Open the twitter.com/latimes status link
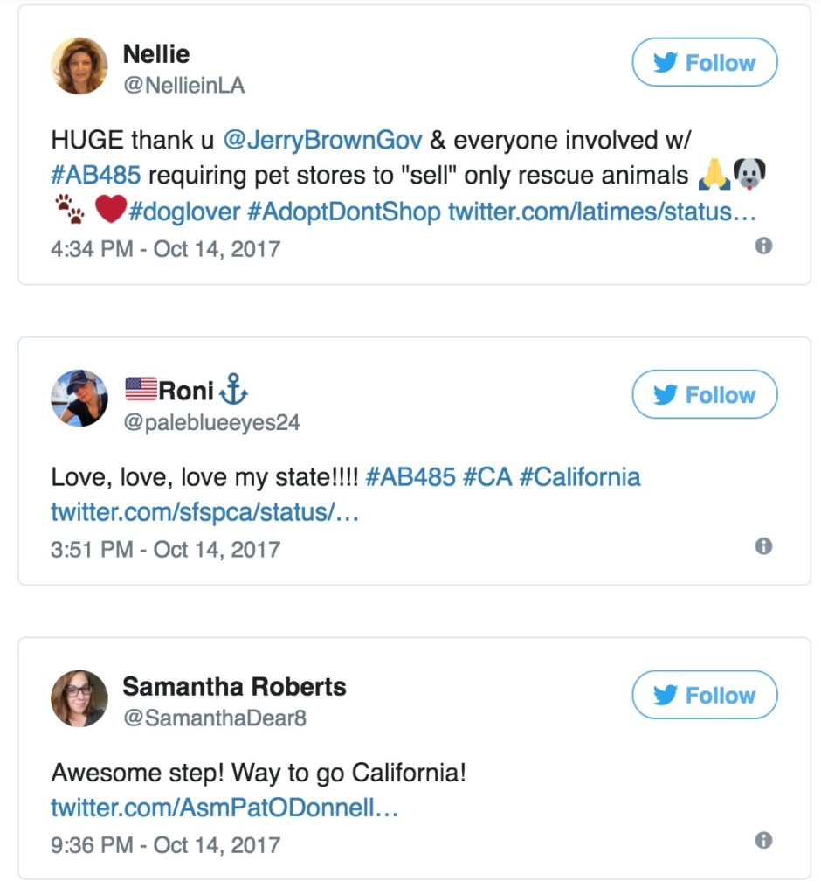The width and height of the screenshot is (821, 895). 602,212
